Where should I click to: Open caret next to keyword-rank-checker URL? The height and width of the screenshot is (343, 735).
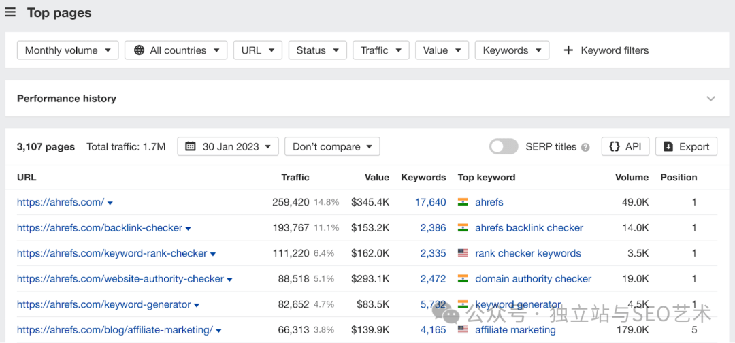[213, 255]
